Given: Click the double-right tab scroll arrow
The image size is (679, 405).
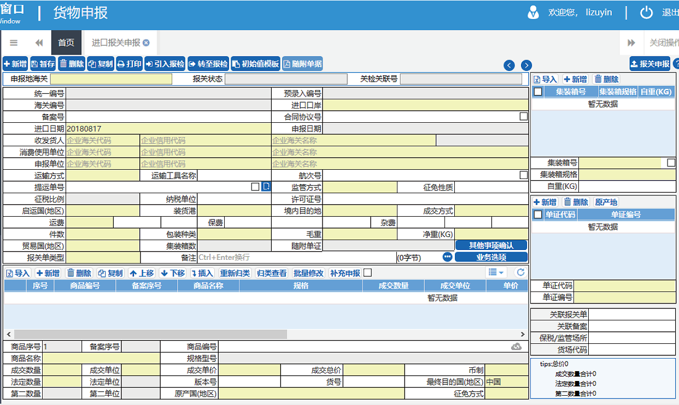Looking at the screenshot, I should coord(631,43).
